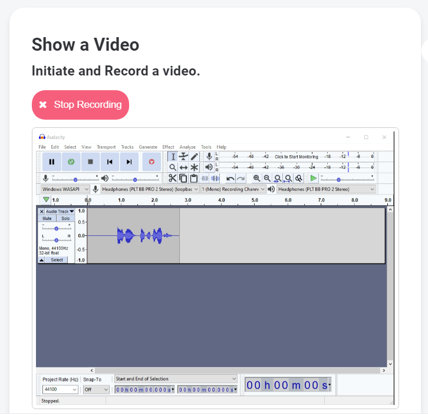Click the Zoom In icon
428x415 pixels.
click(256, 179)
